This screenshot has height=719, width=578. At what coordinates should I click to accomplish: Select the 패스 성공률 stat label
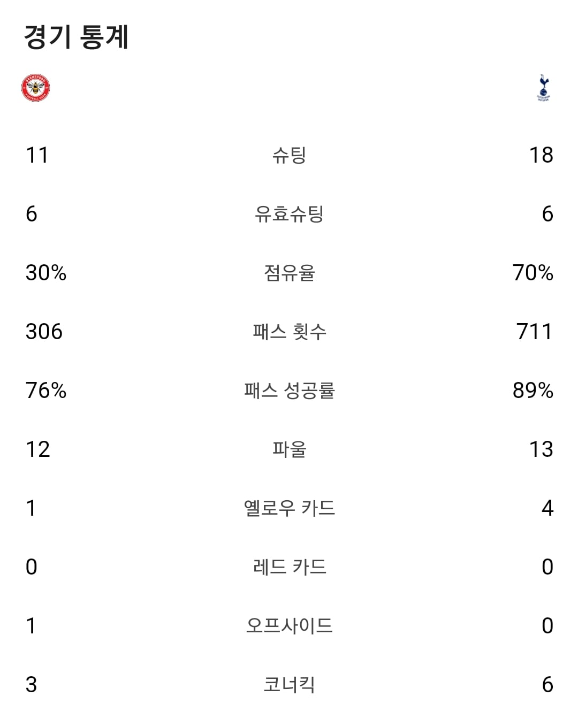pos(289,391)
